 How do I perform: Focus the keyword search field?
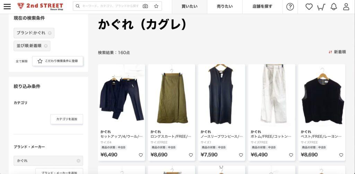(x=111, y=6)
